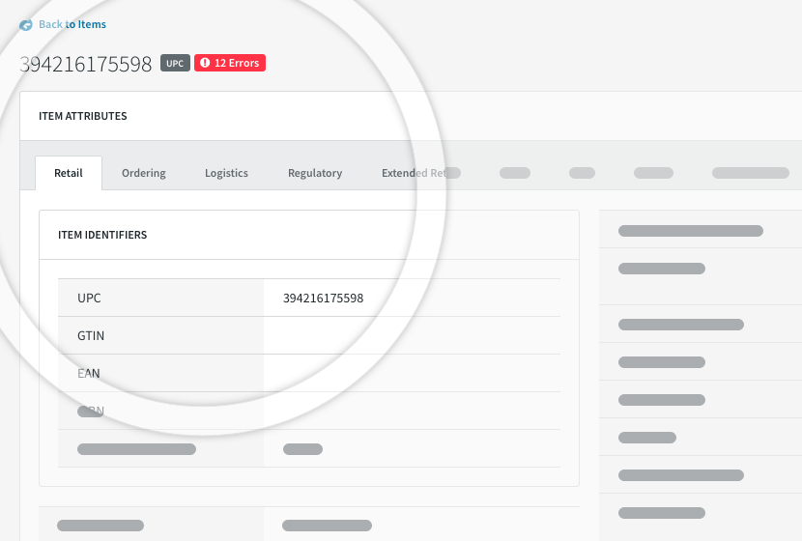Open the Ordering tab
This screenshot has width=802, height=541.
click(144, 173)
